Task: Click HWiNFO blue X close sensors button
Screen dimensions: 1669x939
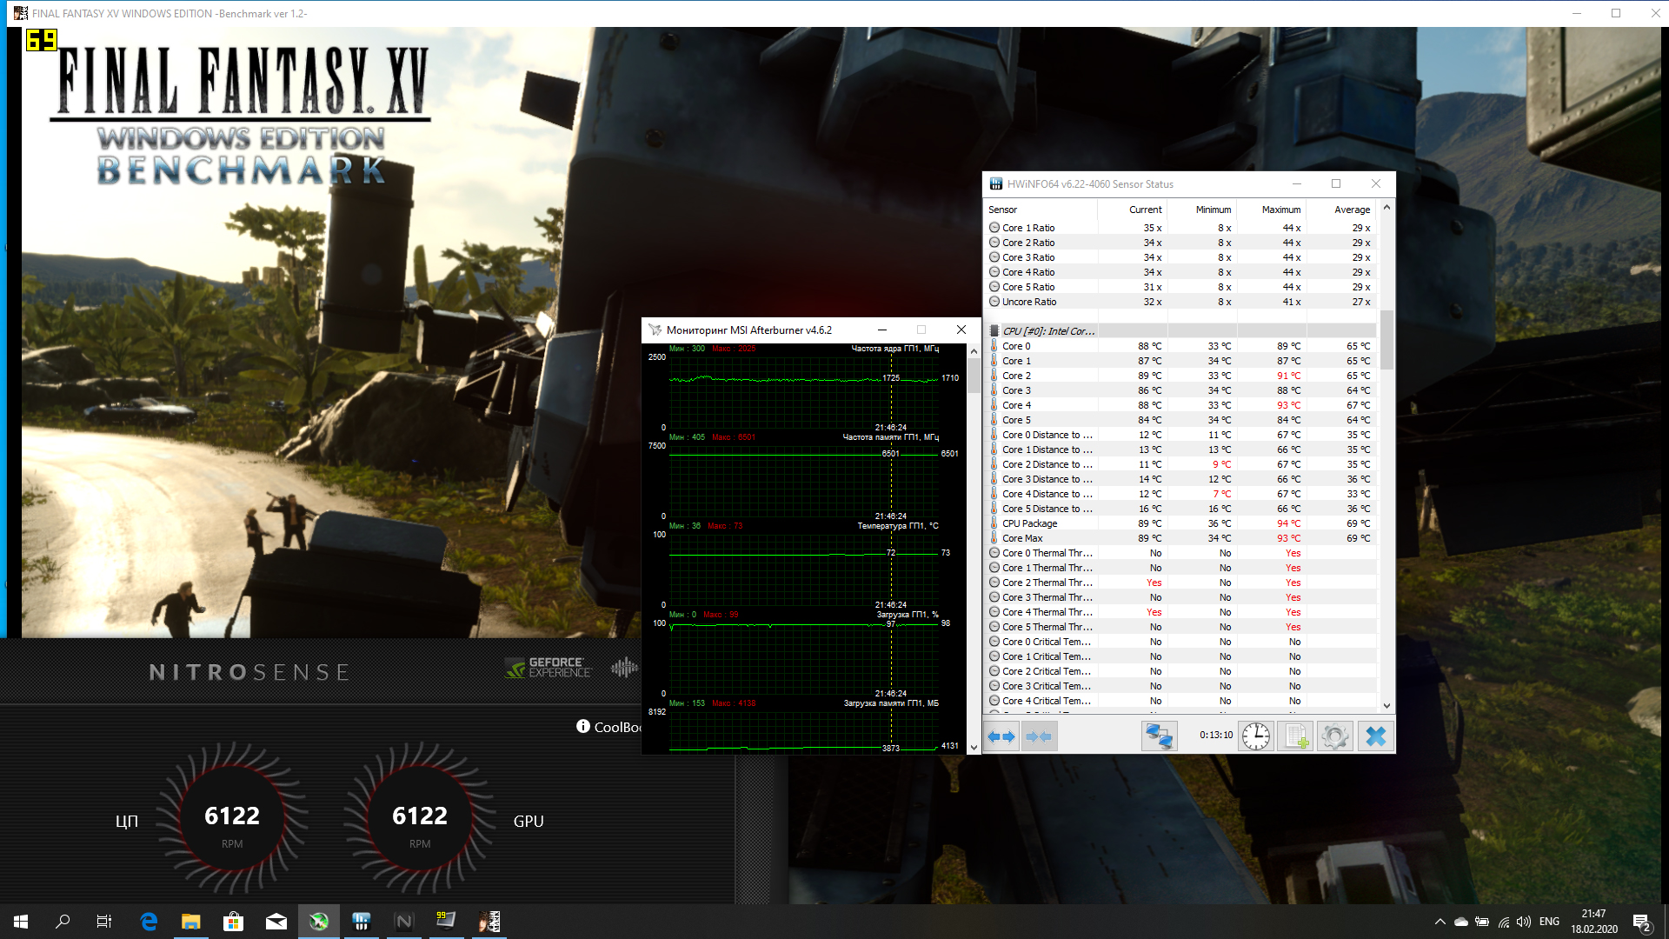Action: (1375, 736)
